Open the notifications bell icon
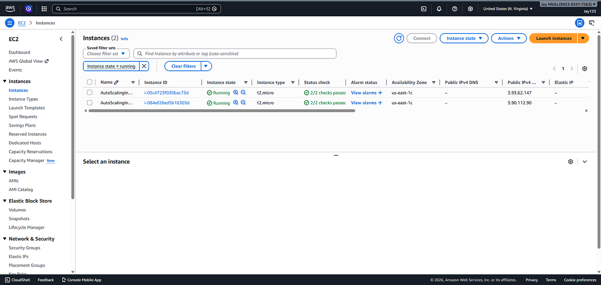 439,9
